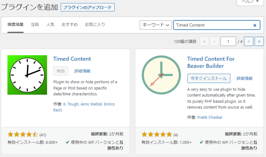Image resolution: width=266 pixels, height=157 pixels.
Task: Switch to the 人気 tab
Action: pos(50,25)
